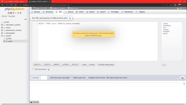Viewport: 187px width, 105px height.
Task: Select UserName in the columns list
Action: pos(167,26)
